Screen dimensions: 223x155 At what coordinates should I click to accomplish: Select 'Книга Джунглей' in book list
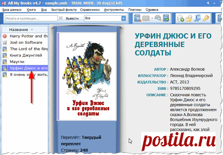(x=25, y=55)
